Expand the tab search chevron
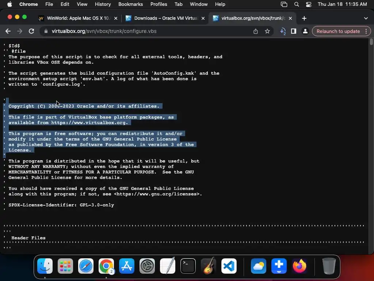 point(366,18)
